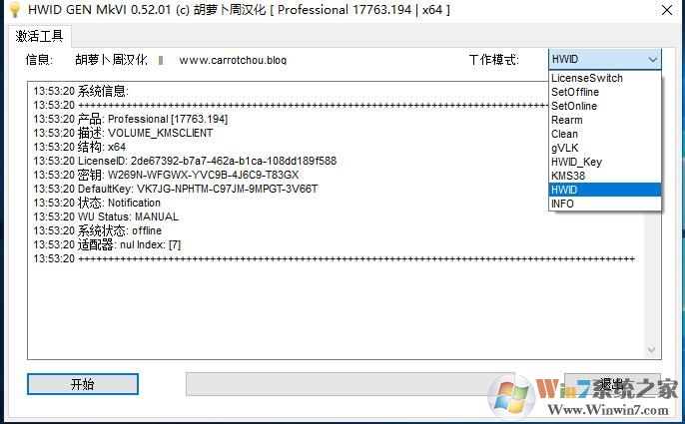685x424 pixels.
Task: Click the 13:53:20 系统信息 log line
Action: (x=81, y=91)
